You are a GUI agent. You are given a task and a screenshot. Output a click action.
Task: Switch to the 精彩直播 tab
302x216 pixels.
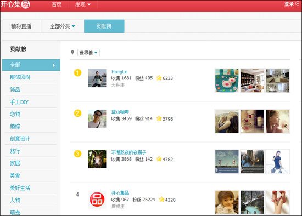pyautogui.click(x=21, y=26)
